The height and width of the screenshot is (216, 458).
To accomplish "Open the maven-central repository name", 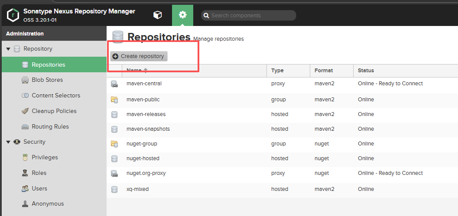I will click(144, 84).
